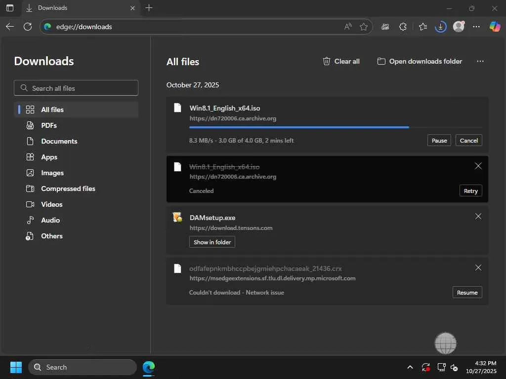Click the Copilot icon in toolbar
Screen dimensions: 506x379
[x=495, y=27]
